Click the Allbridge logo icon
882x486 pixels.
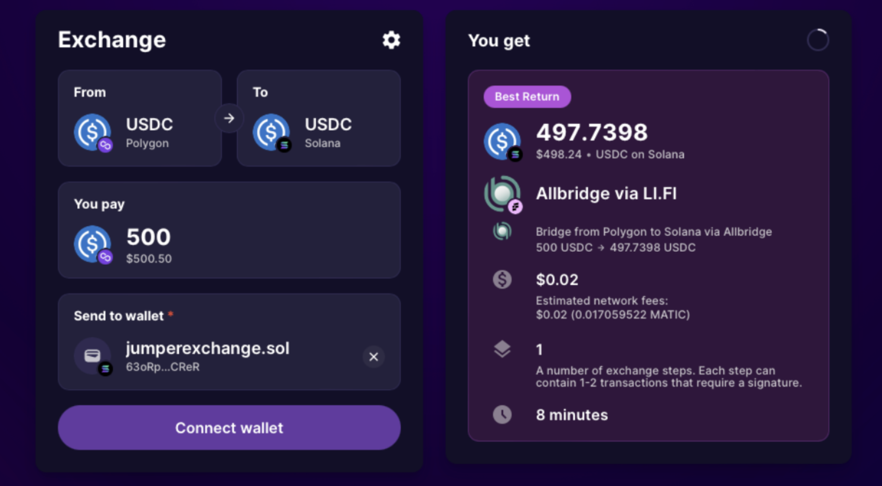pyautogui.click(x=502, y=194)
